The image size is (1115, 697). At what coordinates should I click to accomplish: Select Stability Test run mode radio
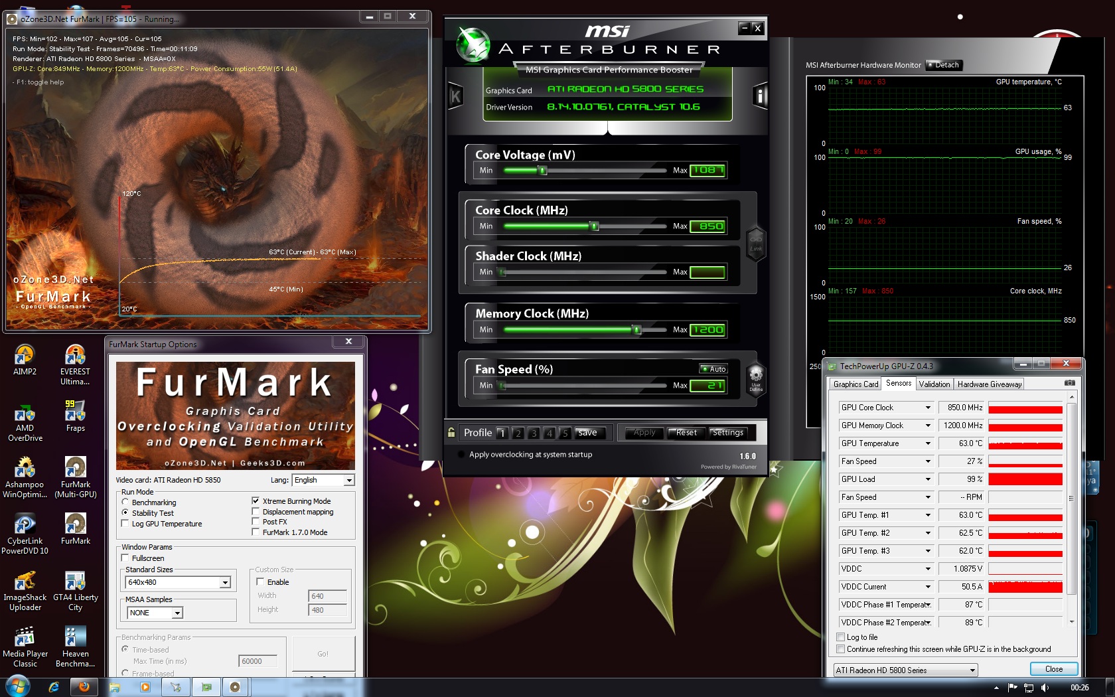point(125,513)
